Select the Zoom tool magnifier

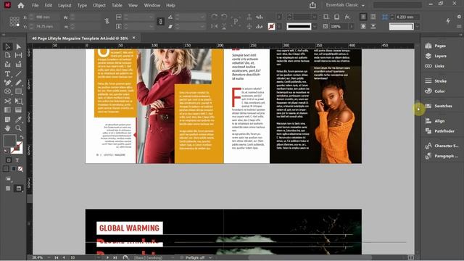(19, 128)
